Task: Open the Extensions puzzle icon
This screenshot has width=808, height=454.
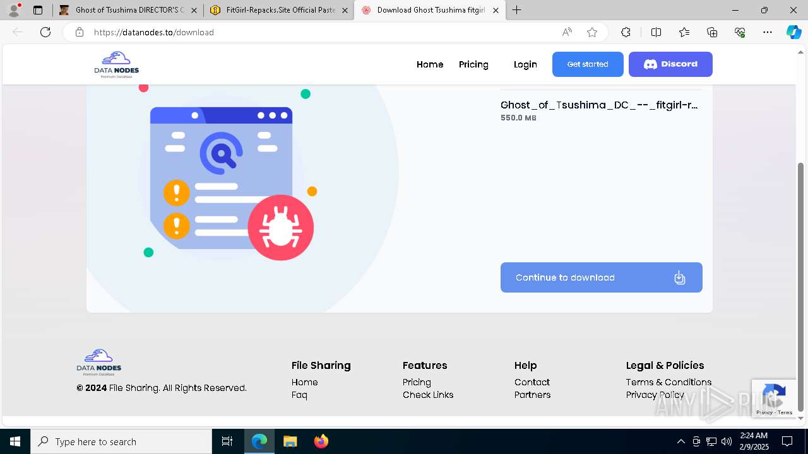Action: point(626,32)
